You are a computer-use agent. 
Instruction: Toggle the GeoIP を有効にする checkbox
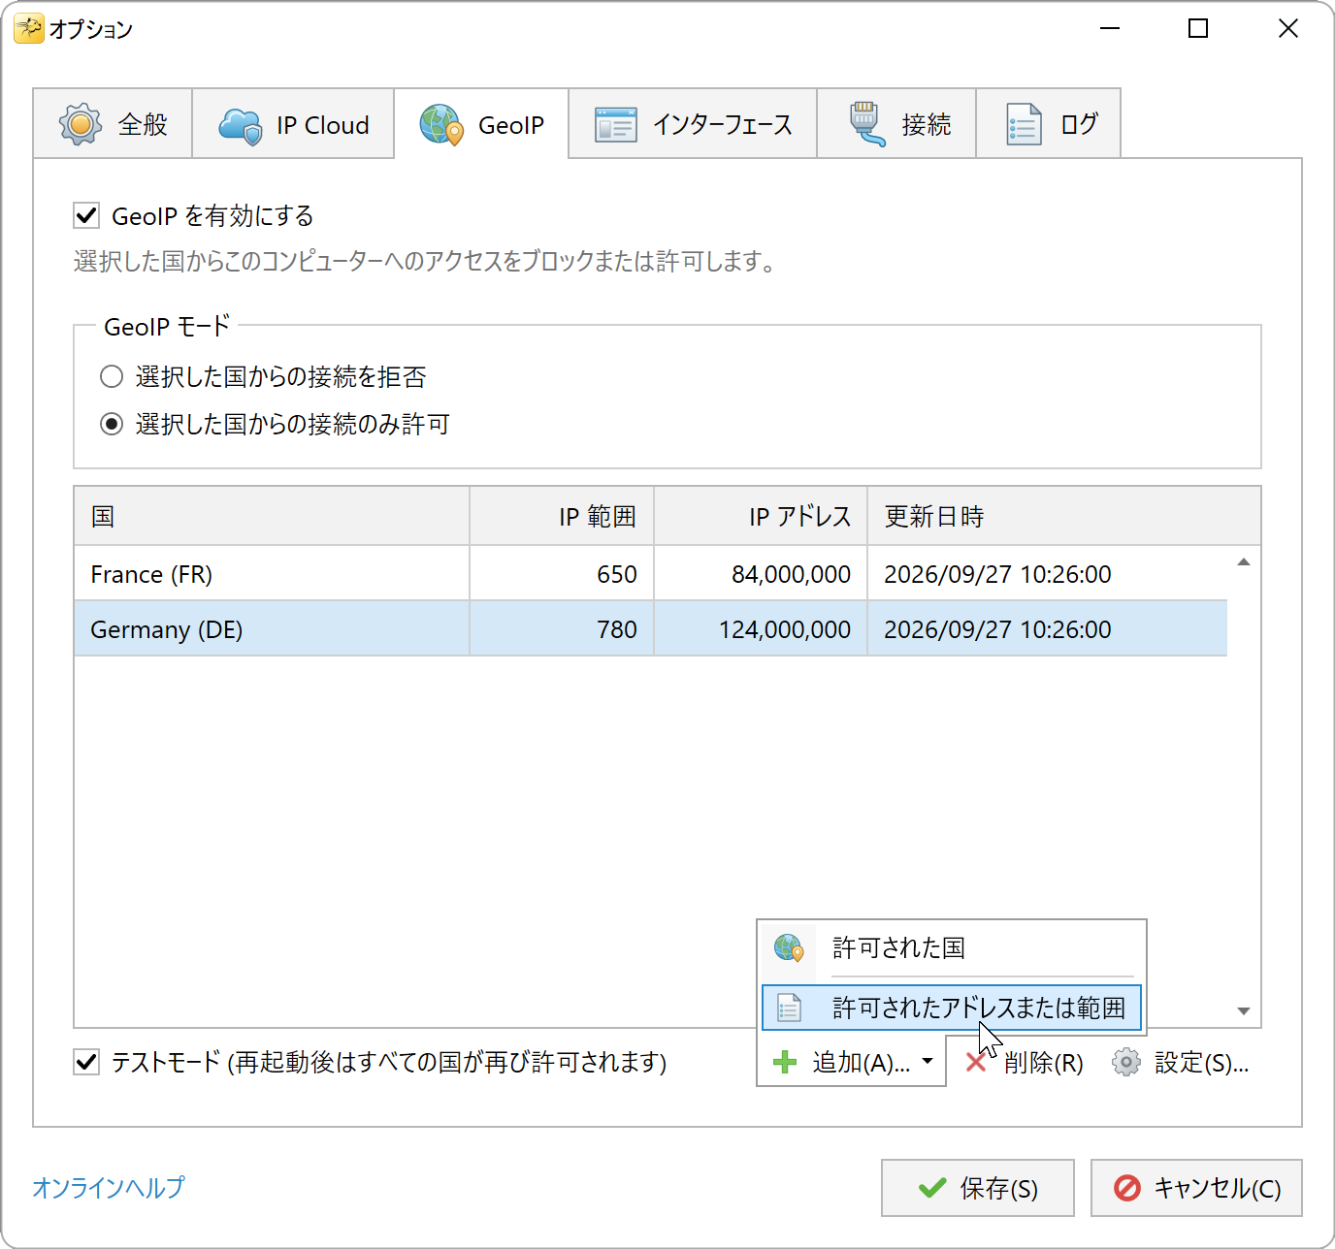click(86, 215)
